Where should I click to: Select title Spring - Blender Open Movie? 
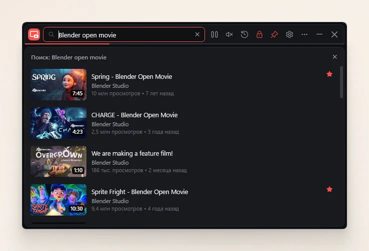132,76
